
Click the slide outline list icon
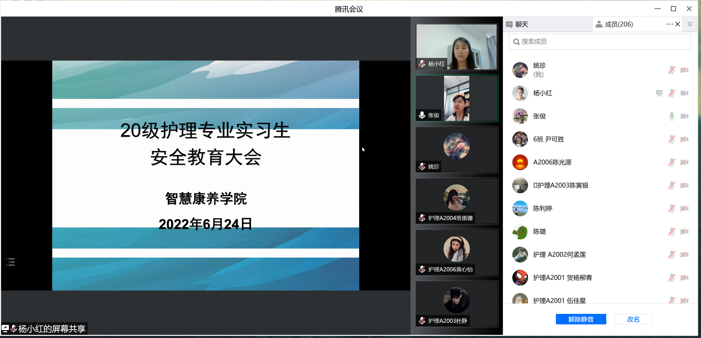[x=10, y=262]
